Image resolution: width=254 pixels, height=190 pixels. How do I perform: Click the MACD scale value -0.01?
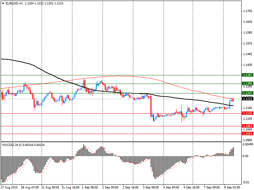point(246,182)
